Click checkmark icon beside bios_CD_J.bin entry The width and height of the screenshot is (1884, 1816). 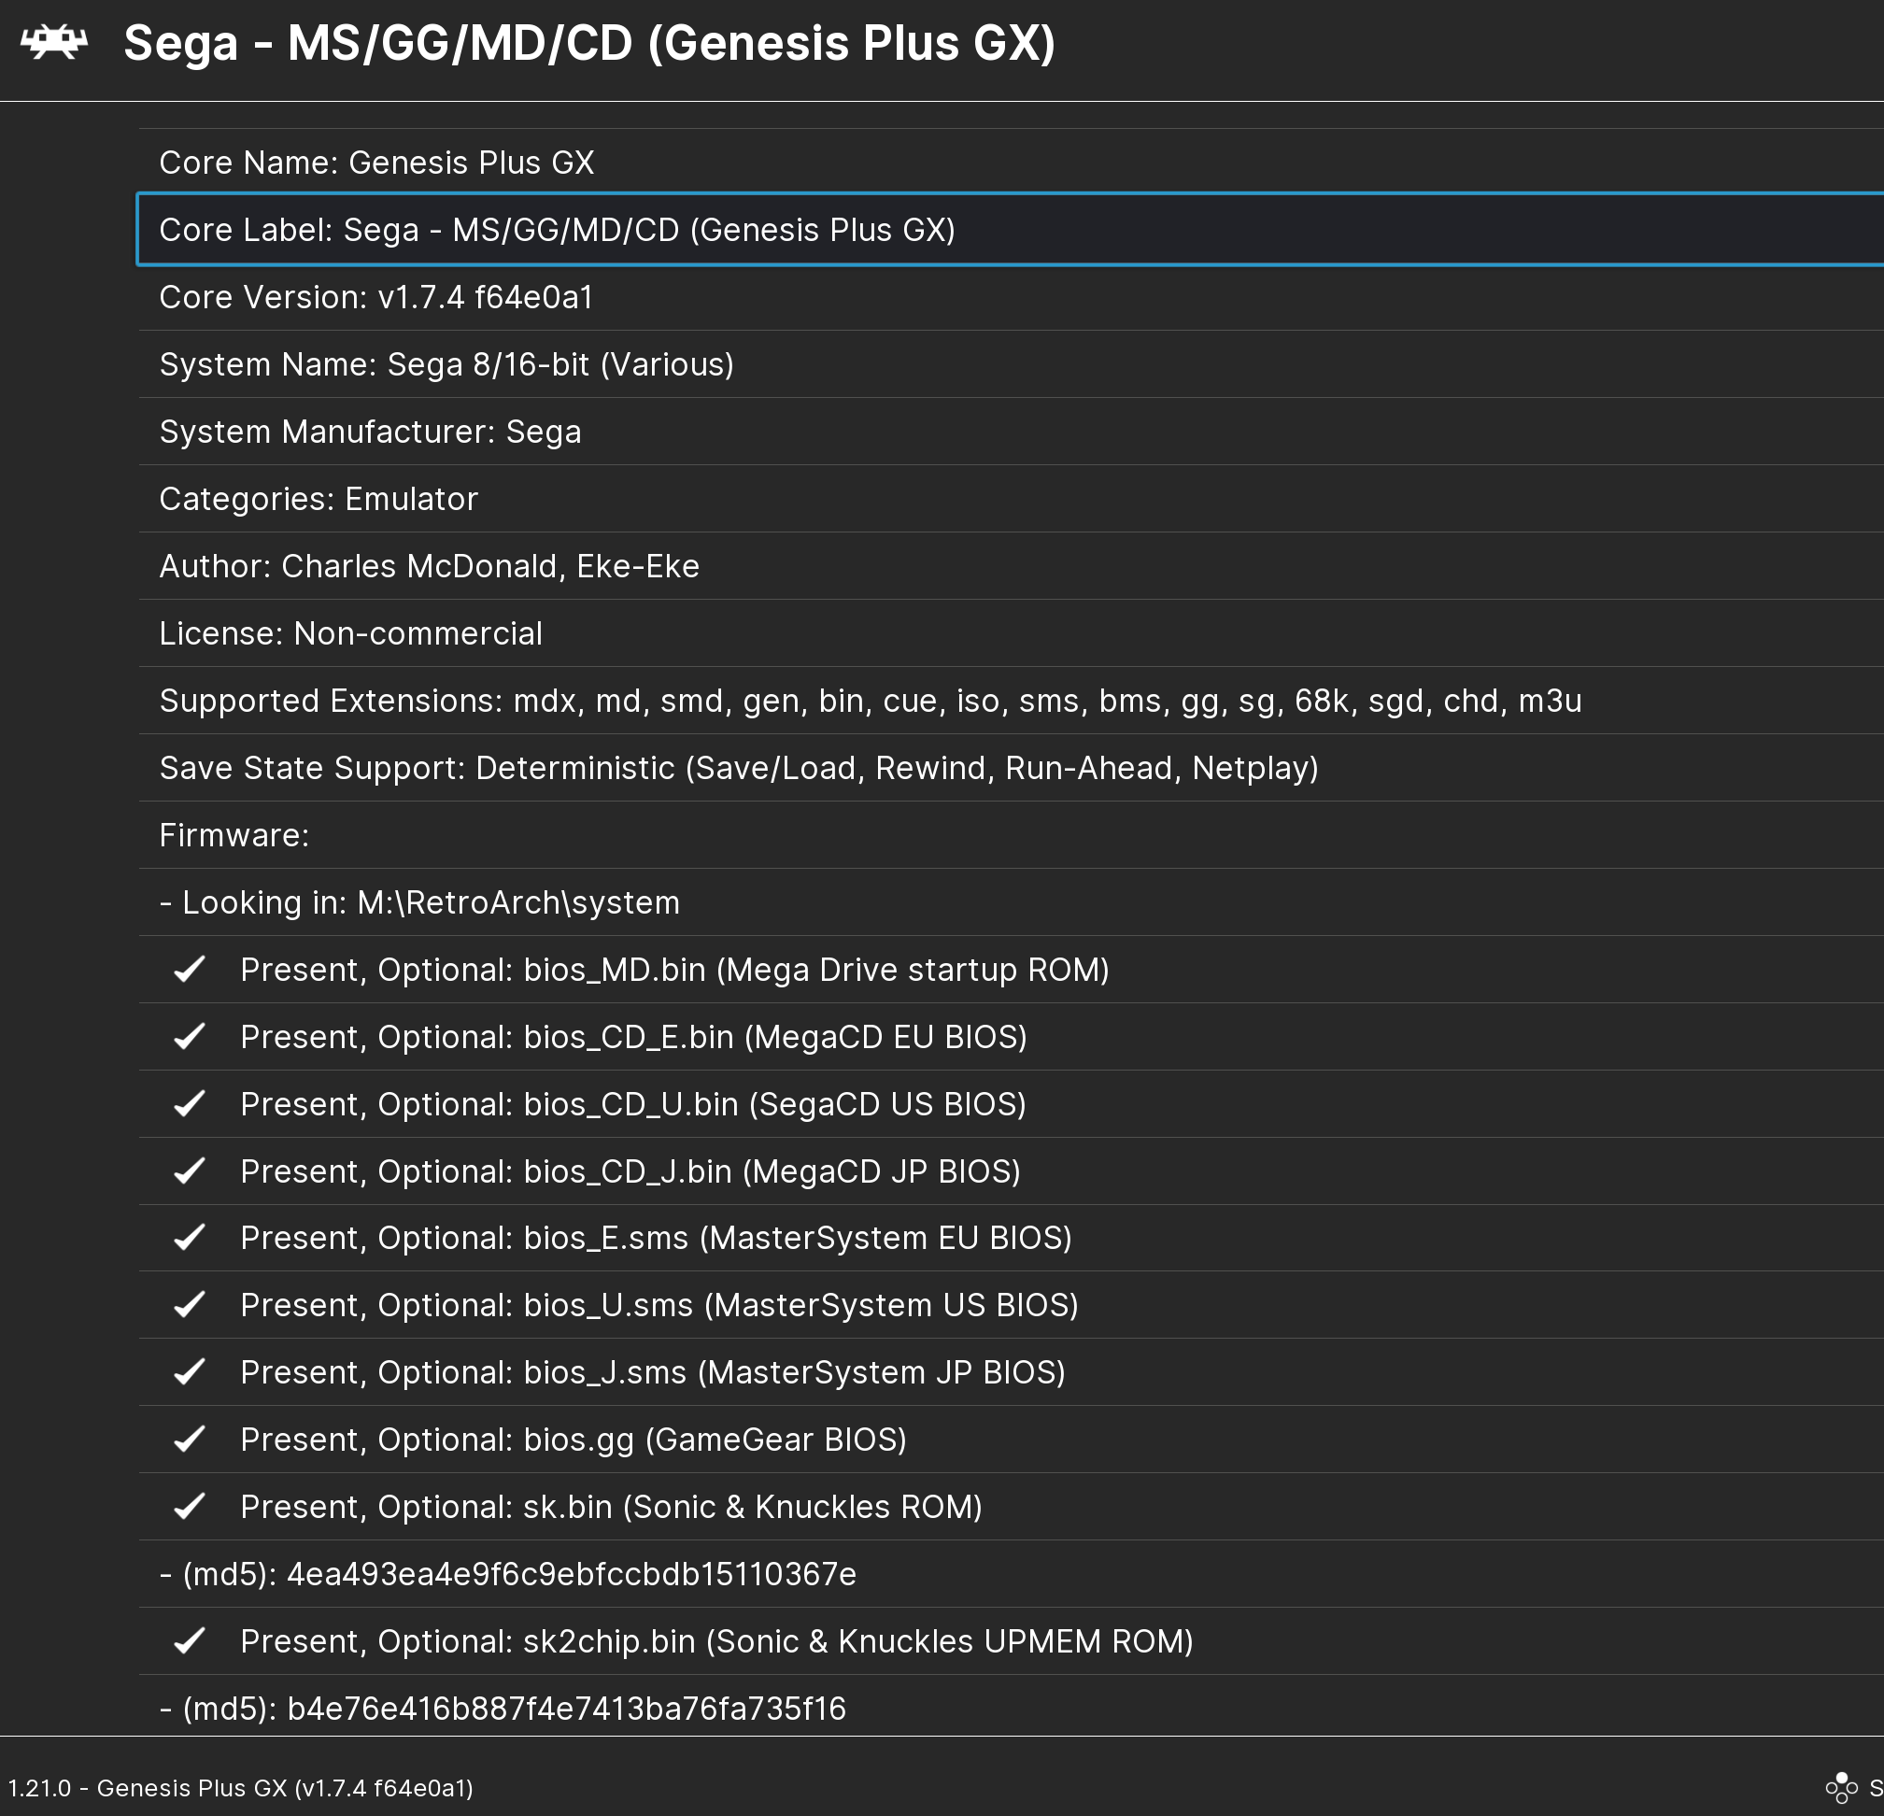point(190,1170)
